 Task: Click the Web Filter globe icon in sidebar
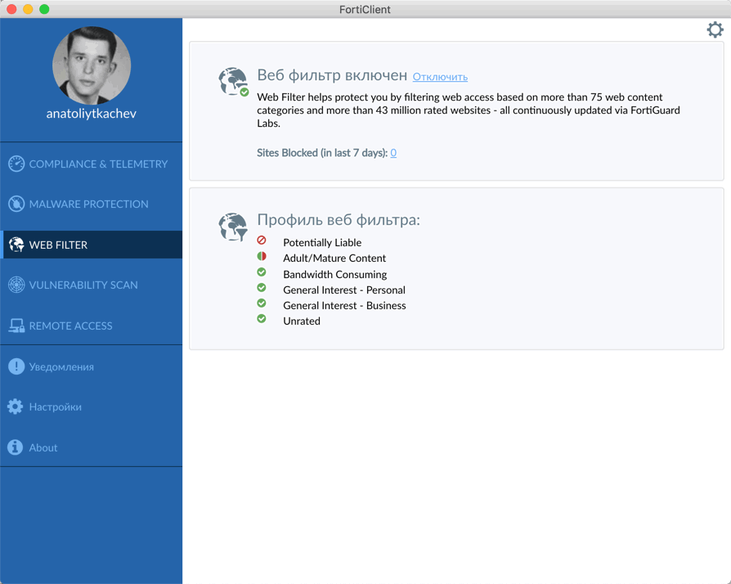coord(16,245)
